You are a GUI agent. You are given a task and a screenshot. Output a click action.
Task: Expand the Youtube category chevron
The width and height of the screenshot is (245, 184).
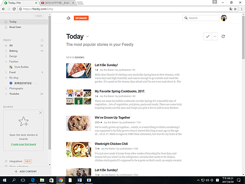click(x=6, y=94)
